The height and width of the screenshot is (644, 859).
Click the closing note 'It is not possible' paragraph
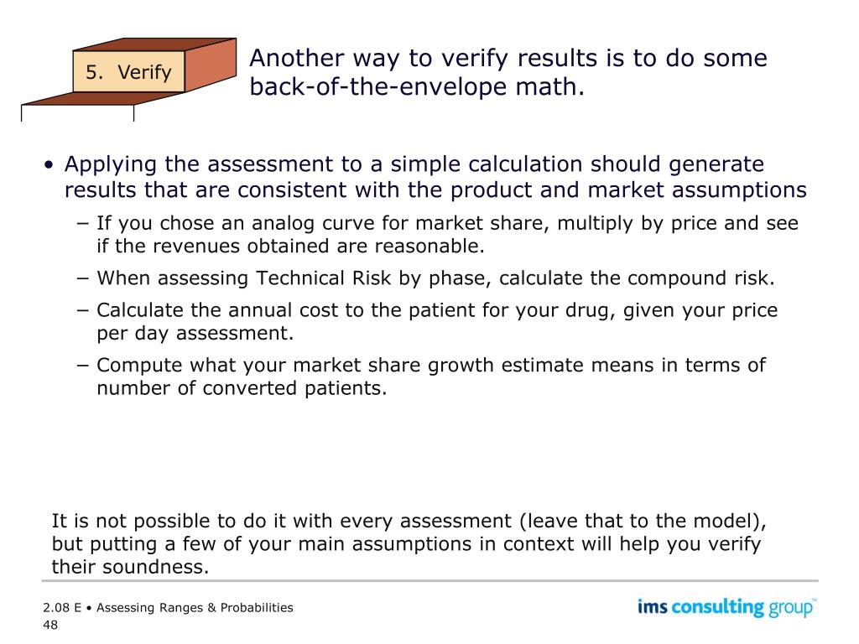tap(409, 543)
